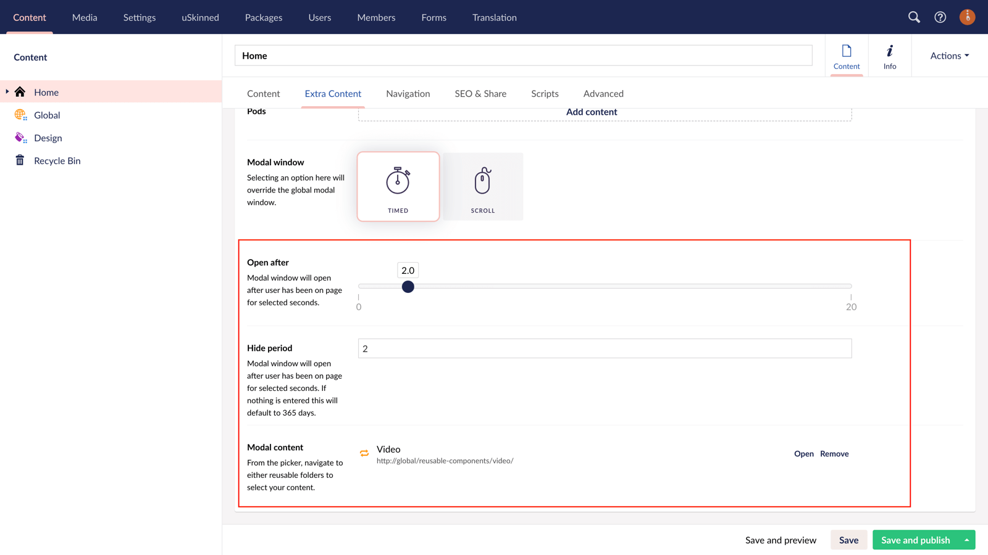Click inside the Hide period input field
This screenshot has height=555, width=988.
tap(604, 348)
